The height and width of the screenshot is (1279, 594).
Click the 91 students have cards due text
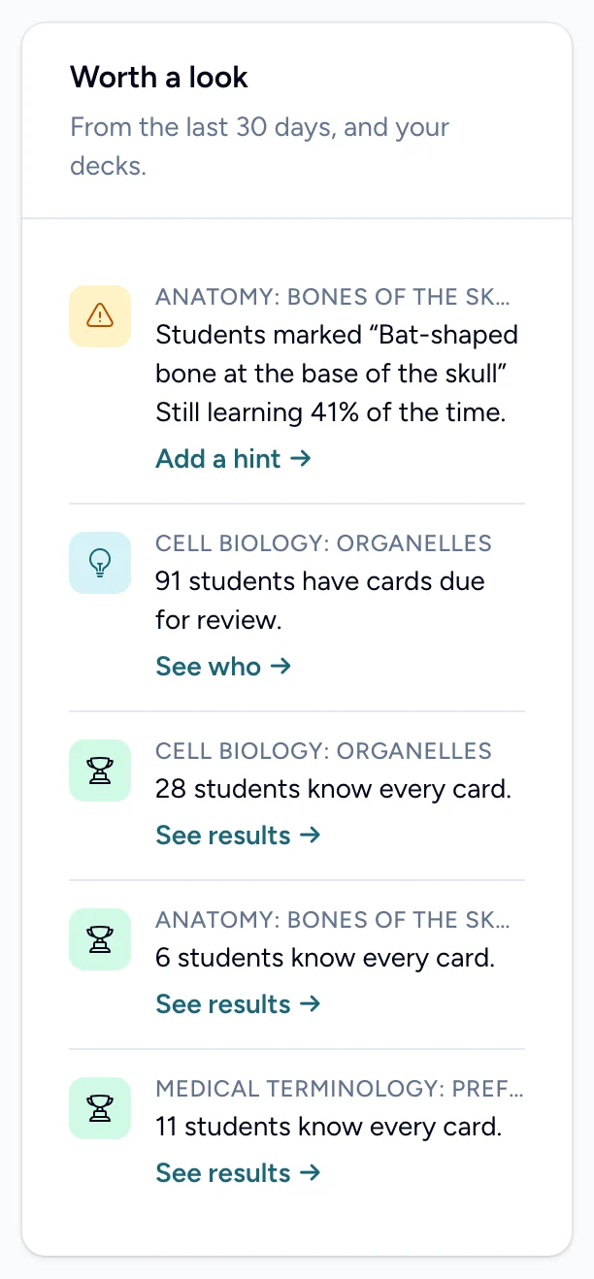pos(320,601)
